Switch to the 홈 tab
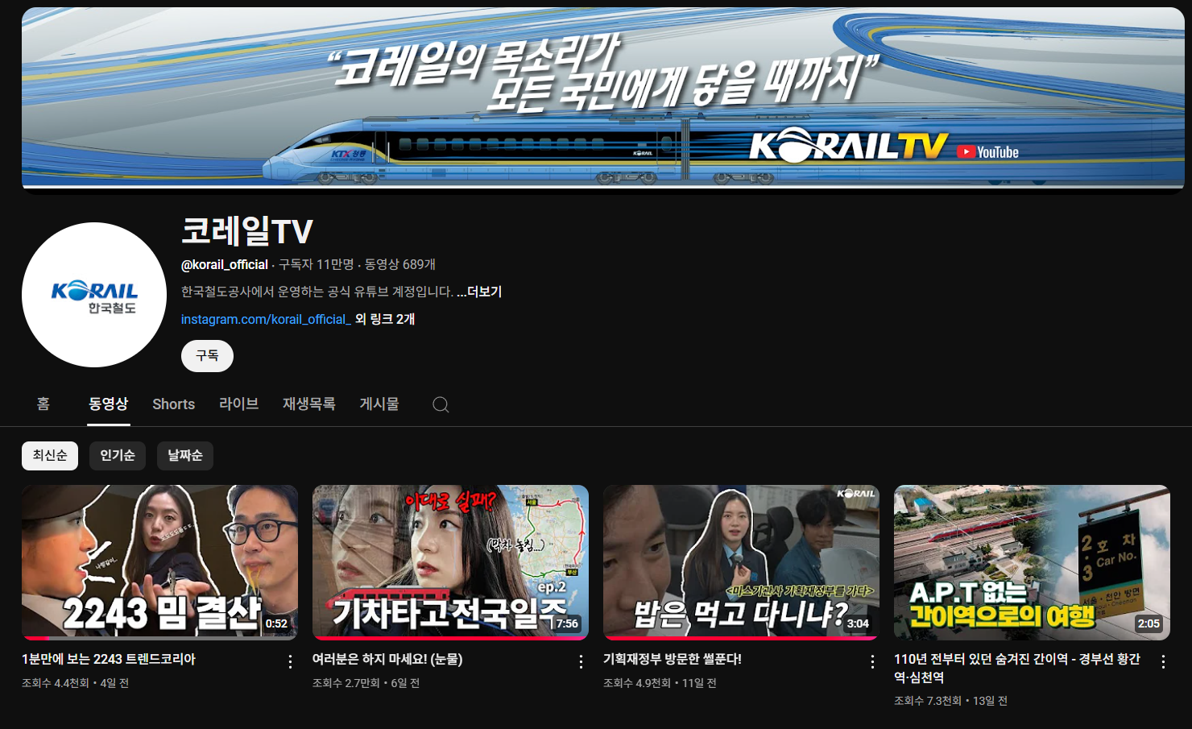 click(x=43, y=404)
